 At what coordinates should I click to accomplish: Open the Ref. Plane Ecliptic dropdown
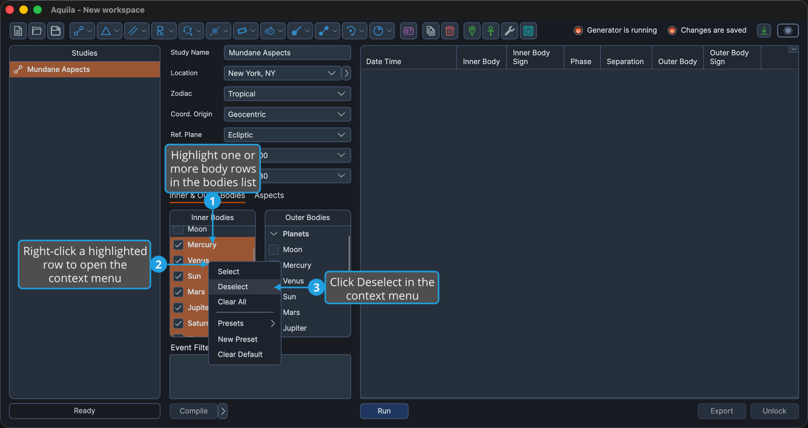tap(287, 135)
